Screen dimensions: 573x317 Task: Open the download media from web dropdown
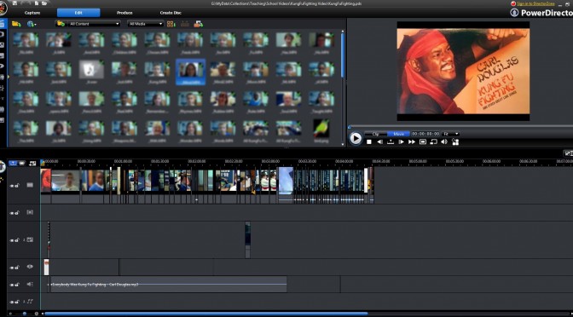32,24
